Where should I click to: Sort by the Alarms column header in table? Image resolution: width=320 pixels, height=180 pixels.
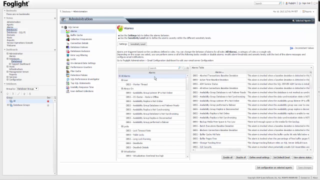point(219,72)
